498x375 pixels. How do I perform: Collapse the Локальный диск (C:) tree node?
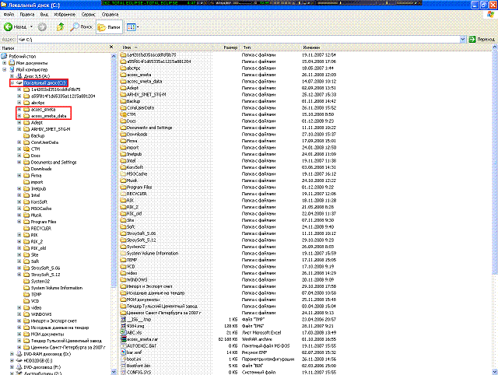click(x=12, y=82)
